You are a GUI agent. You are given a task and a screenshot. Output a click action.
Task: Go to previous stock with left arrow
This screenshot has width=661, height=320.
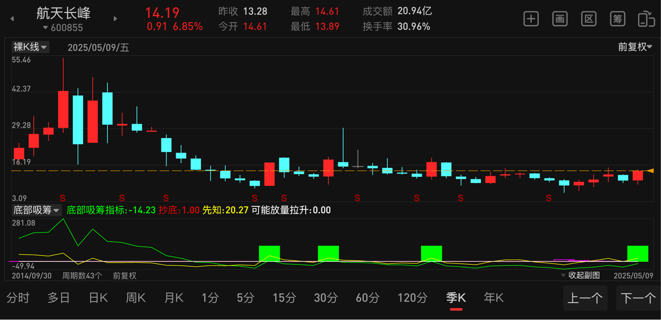point(12,19)
